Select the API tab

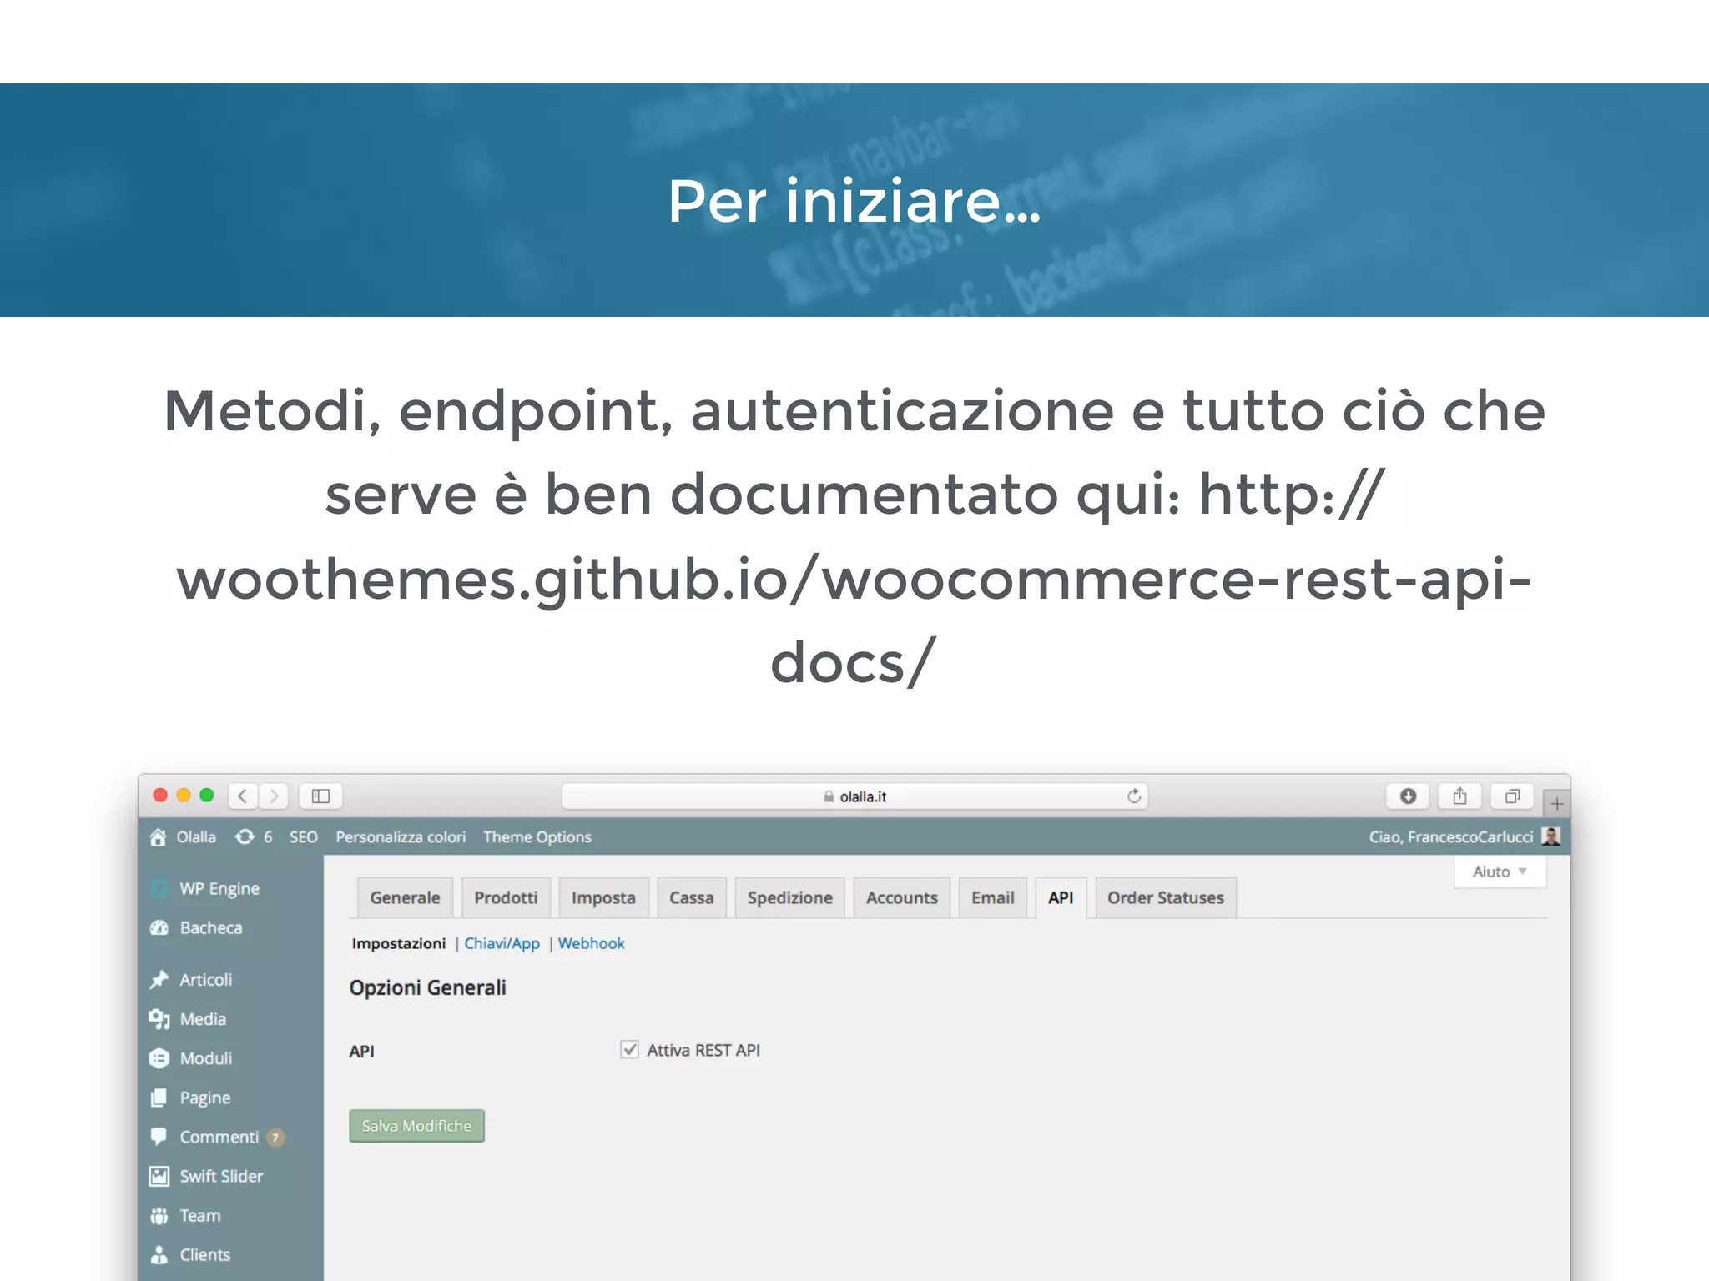coord(1061,898)
